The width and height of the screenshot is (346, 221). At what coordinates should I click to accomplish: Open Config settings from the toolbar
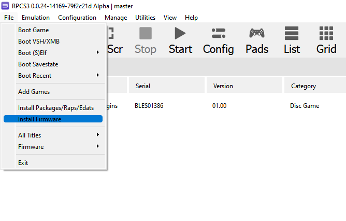[x=218, y=34]
